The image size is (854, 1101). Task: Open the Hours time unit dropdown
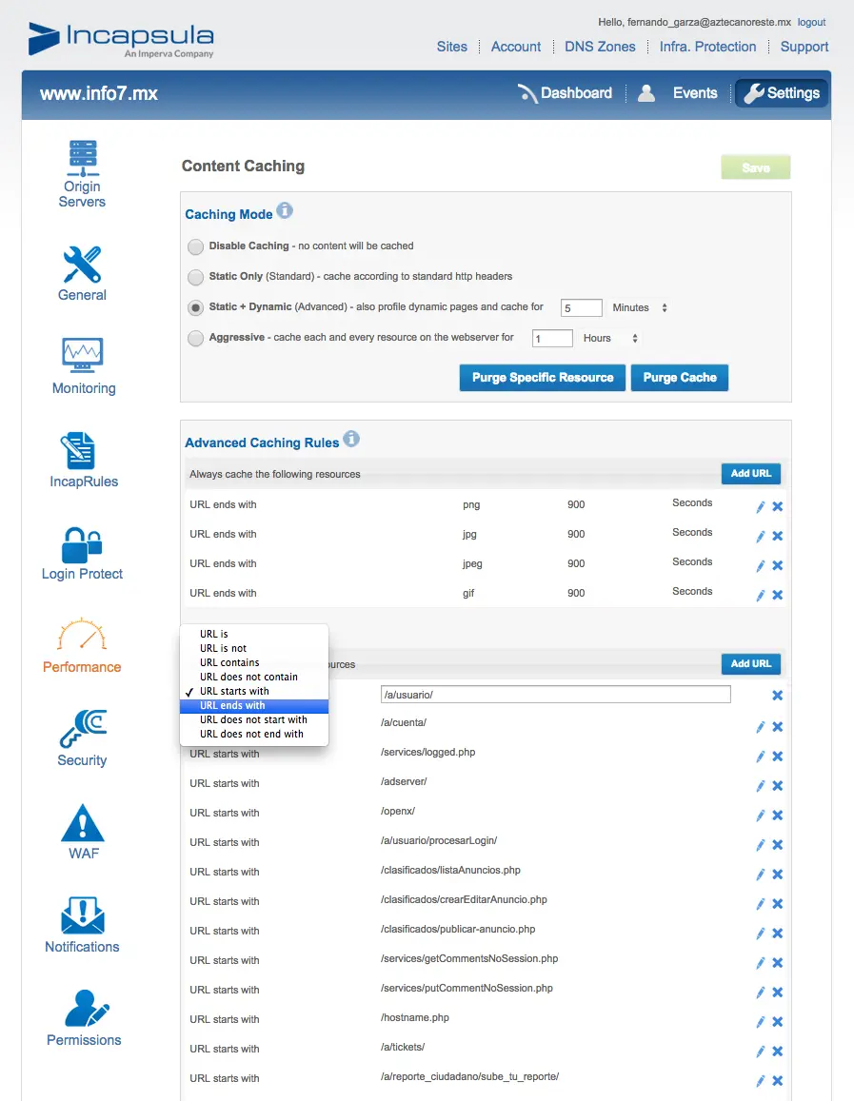point(610,338)
